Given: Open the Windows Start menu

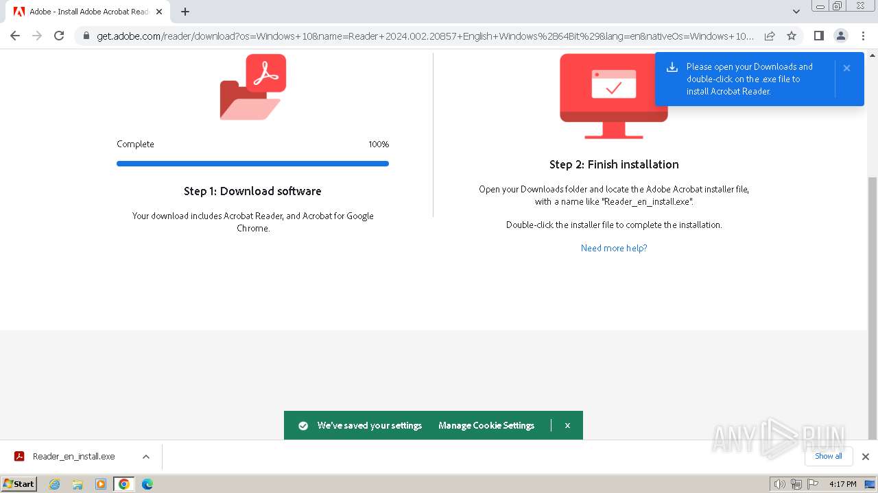Looking at the screenshot, I should (x=19, y=483).
